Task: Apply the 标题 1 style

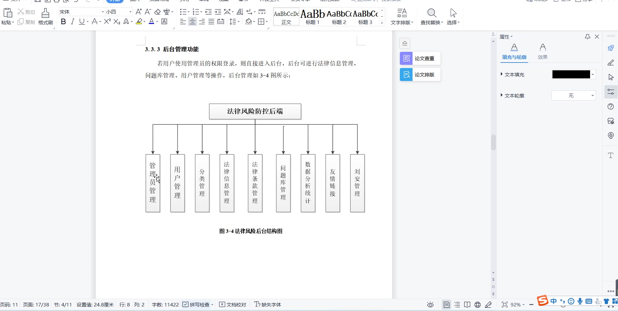Action: tap(313, 17)
